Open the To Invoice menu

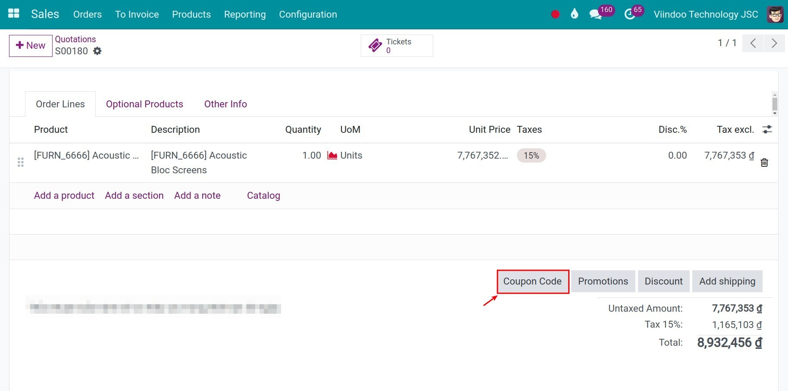pyautogui.click(x=137, y=14)
